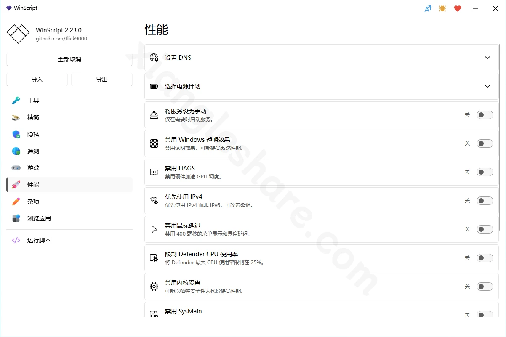Click the language translate icon in title bar
The image size is (506, 337).
428,8
